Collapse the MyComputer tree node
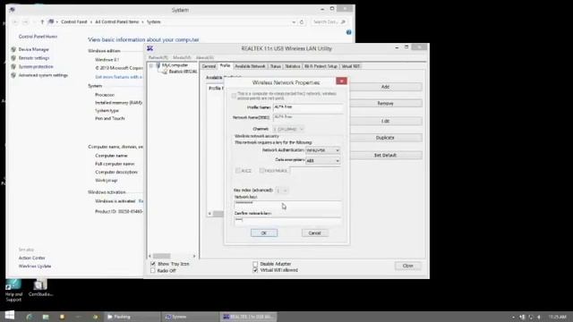The image size is (573, 322). tap(151, 65)
